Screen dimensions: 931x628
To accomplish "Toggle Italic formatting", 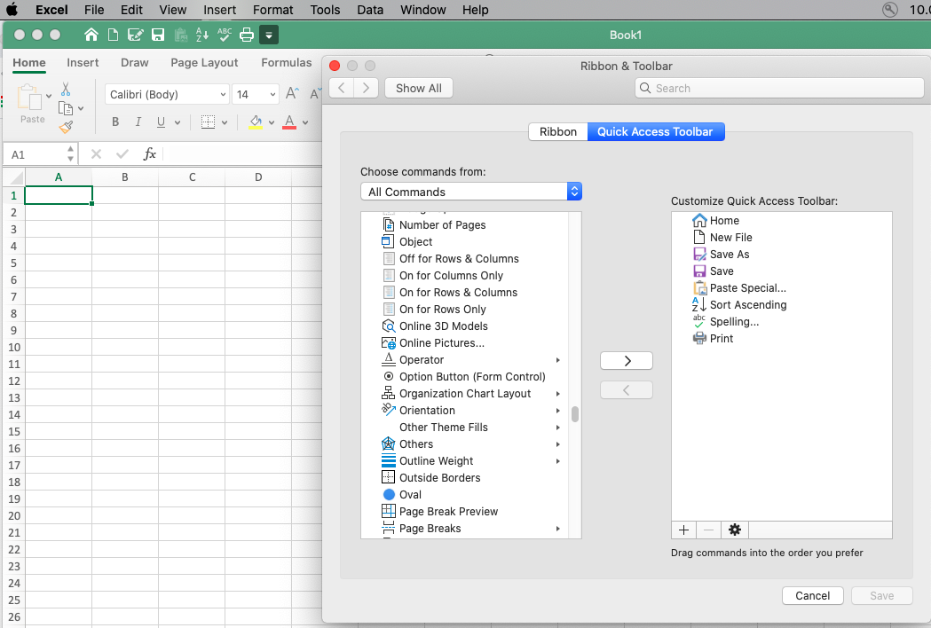I will 138,122.
